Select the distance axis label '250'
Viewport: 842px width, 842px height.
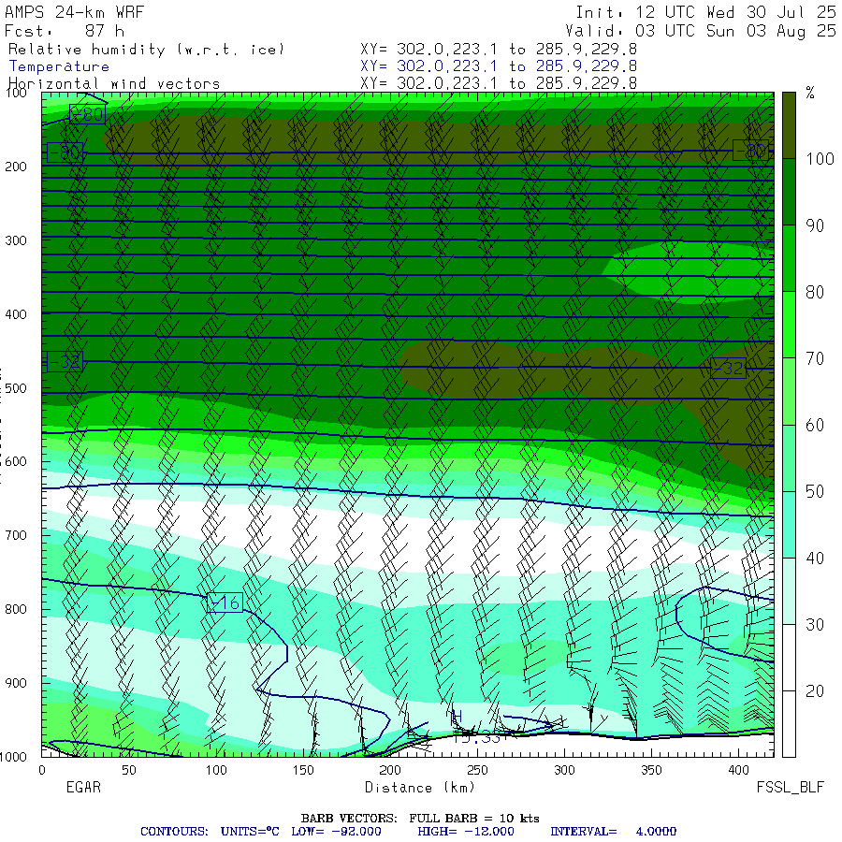tap(477, 770)
